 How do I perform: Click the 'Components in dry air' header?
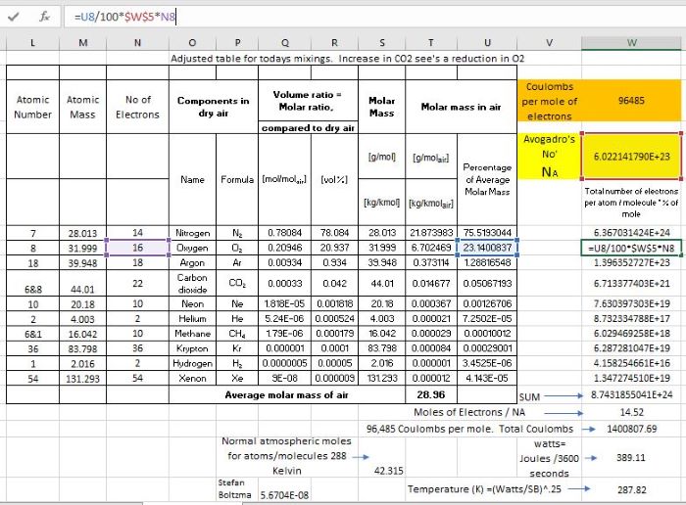[213, 107]
